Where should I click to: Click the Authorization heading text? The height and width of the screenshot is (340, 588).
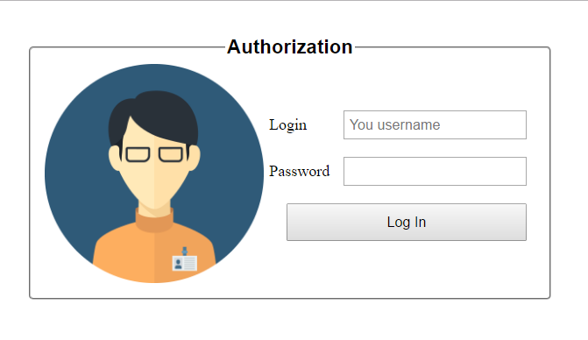(289, 47)
